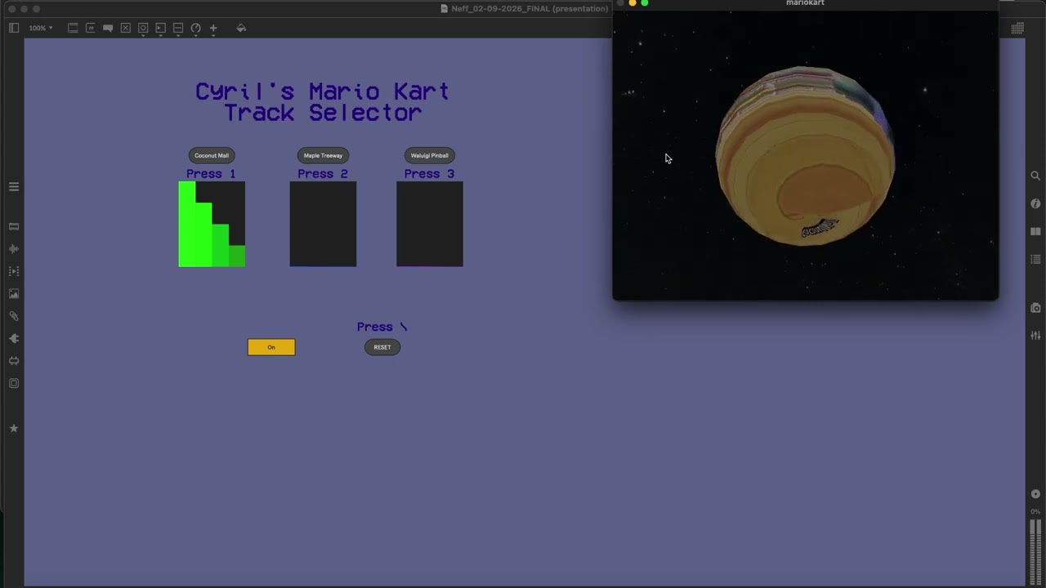Open the video clips browser
1046x588 pixels.
coord(14,271)
